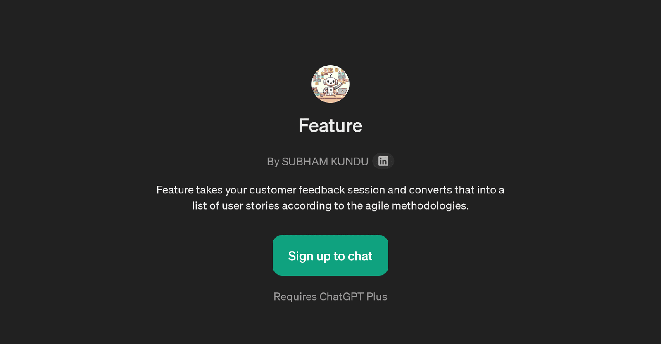Click the circular bot illustration above the title
This screenshot has height=344, width=661.
point(330,84)
